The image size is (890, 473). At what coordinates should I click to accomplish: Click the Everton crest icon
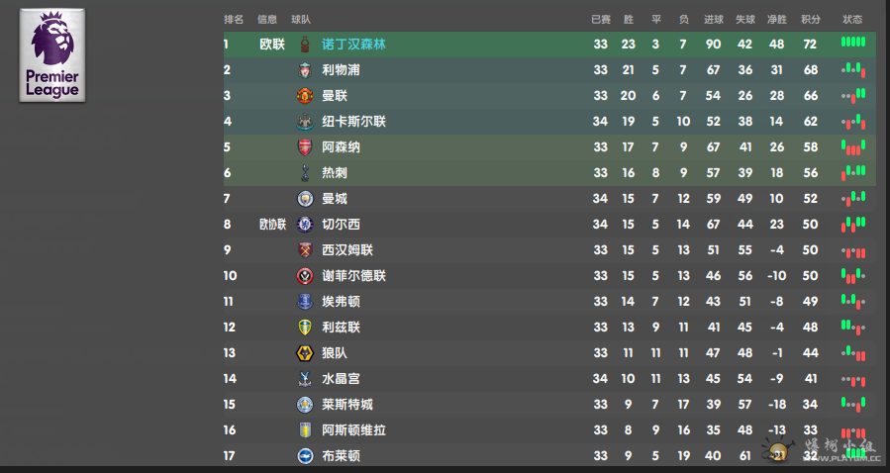point(305,302)
